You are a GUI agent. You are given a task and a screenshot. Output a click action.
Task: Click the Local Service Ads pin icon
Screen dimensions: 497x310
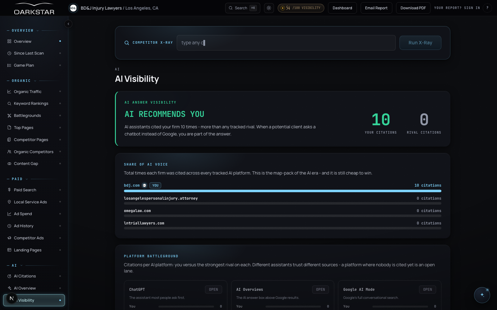[9, 202]
